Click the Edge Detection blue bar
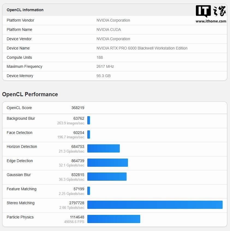 click(107, 163)
